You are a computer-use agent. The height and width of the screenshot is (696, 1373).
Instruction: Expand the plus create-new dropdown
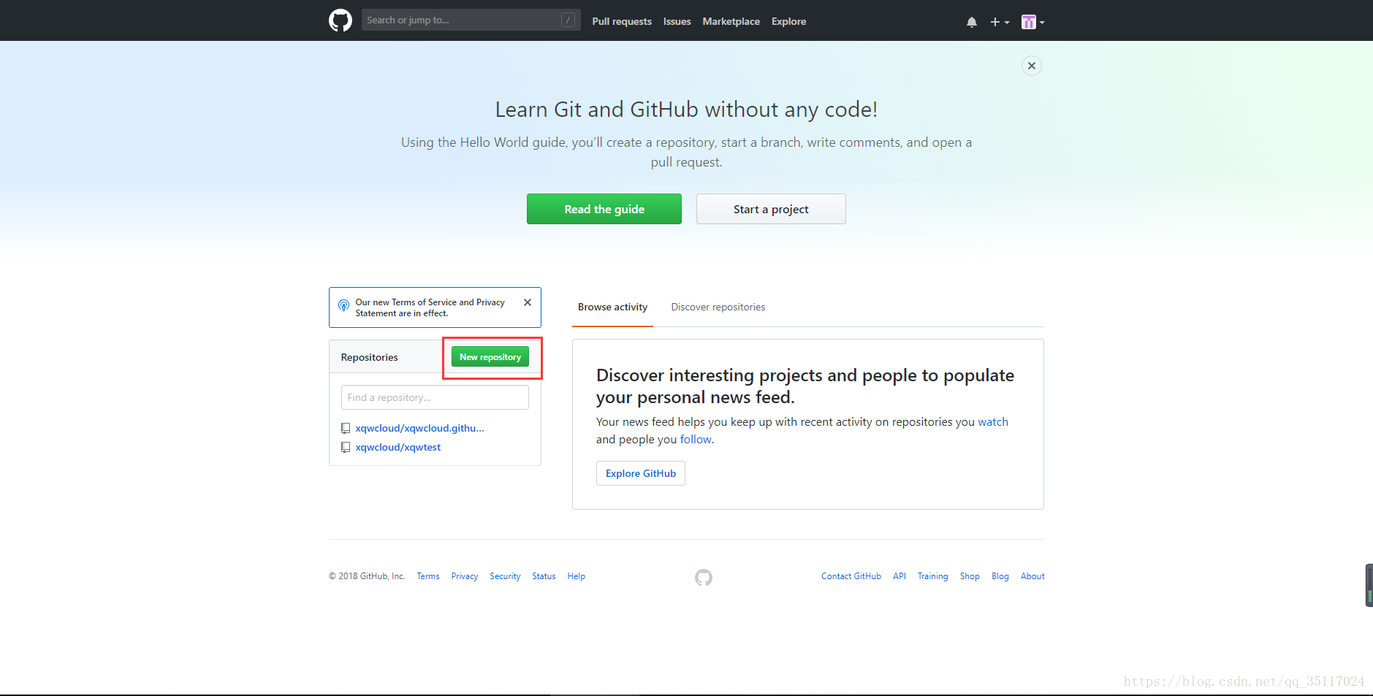tap(1000, 22)
